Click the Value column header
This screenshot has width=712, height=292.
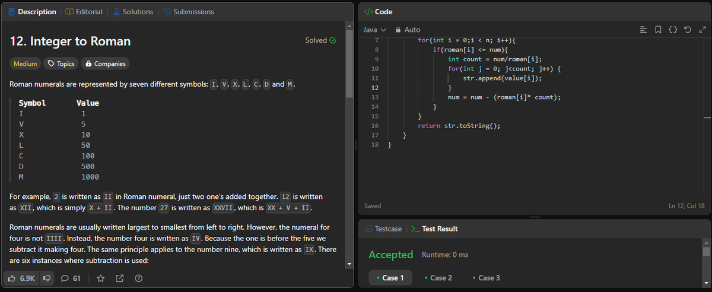pos(88,103)
